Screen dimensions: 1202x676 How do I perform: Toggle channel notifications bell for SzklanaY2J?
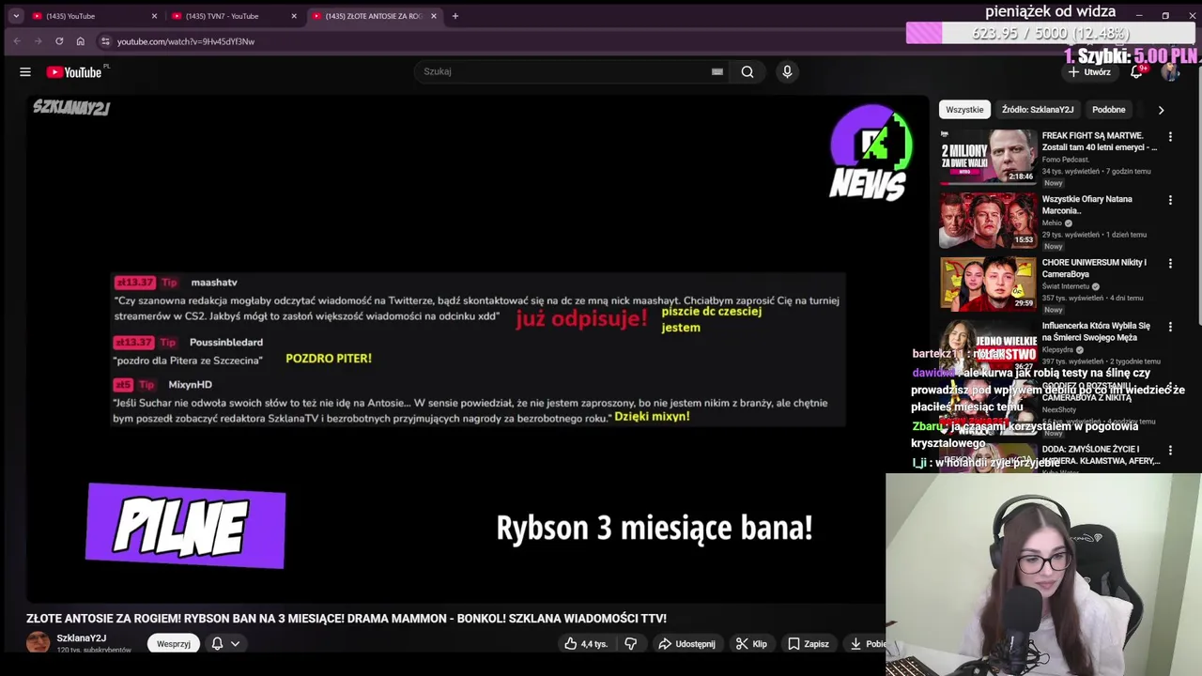pyautogui.click(x=217, y=644)
